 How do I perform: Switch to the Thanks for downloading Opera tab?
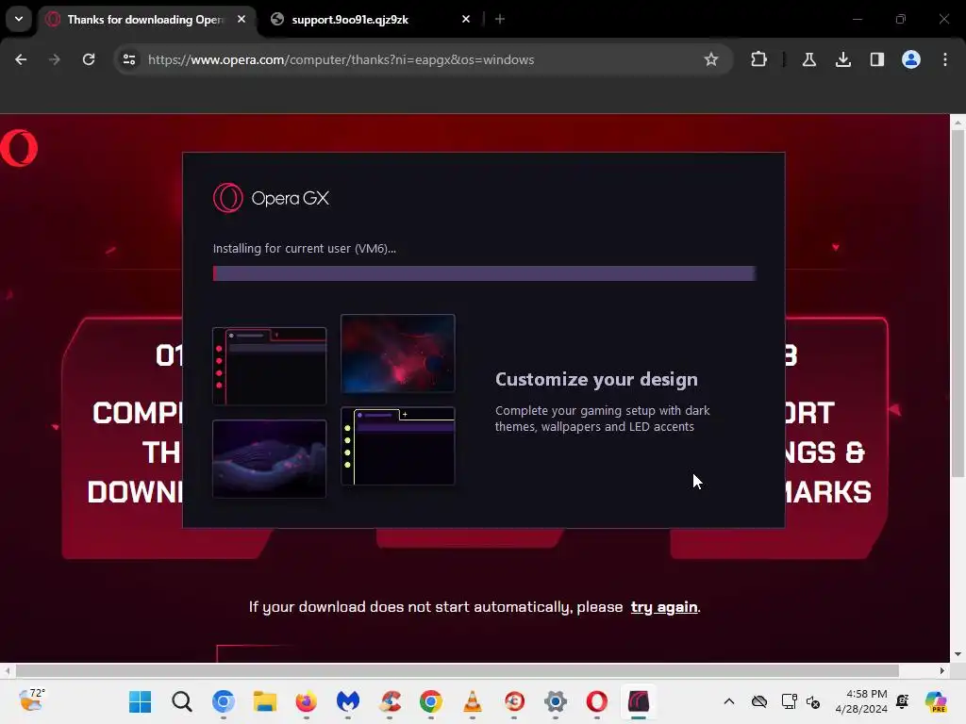(x=144, y=20)
